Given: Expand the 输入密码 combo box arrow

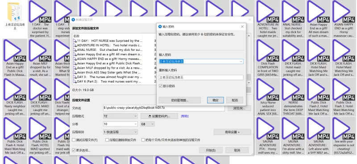Looking at the screenshot, I should (x=241, y=61).
